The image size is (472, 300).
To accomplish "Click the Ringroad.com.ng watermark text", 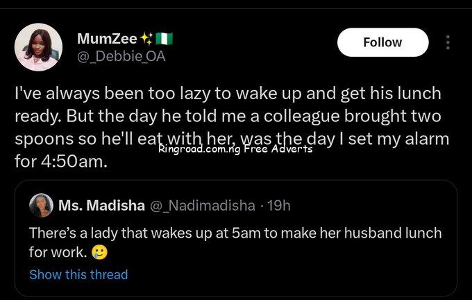I will (199, 149).
